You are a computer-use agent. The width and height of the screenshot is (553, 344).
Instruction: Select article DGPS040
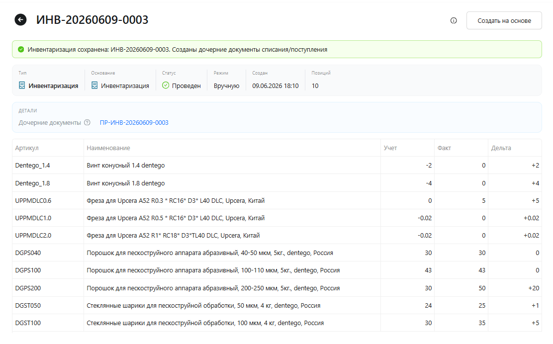click(x=28, y=253)
